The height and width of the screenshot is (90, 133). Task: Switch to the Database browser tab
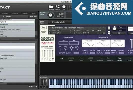pyautogui.click(x=5, y=13)
